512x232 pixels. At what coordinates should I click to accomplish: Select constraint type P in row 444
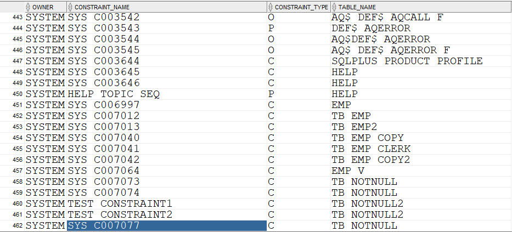coord(299,28)
